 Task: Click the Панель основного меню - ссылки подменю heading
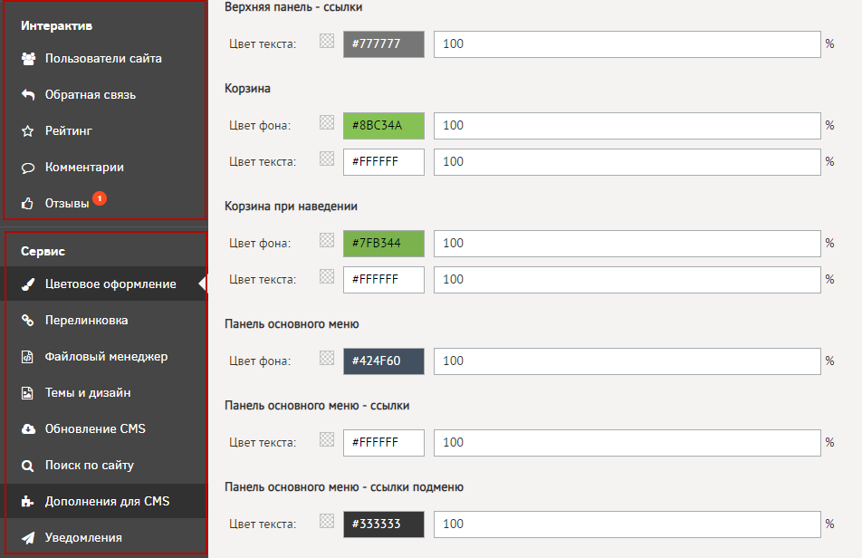[344, 487]
